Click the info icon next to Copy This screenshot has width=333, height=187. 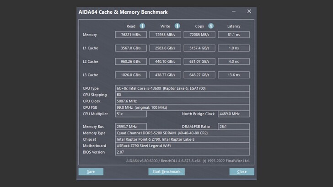click(211, 26)
